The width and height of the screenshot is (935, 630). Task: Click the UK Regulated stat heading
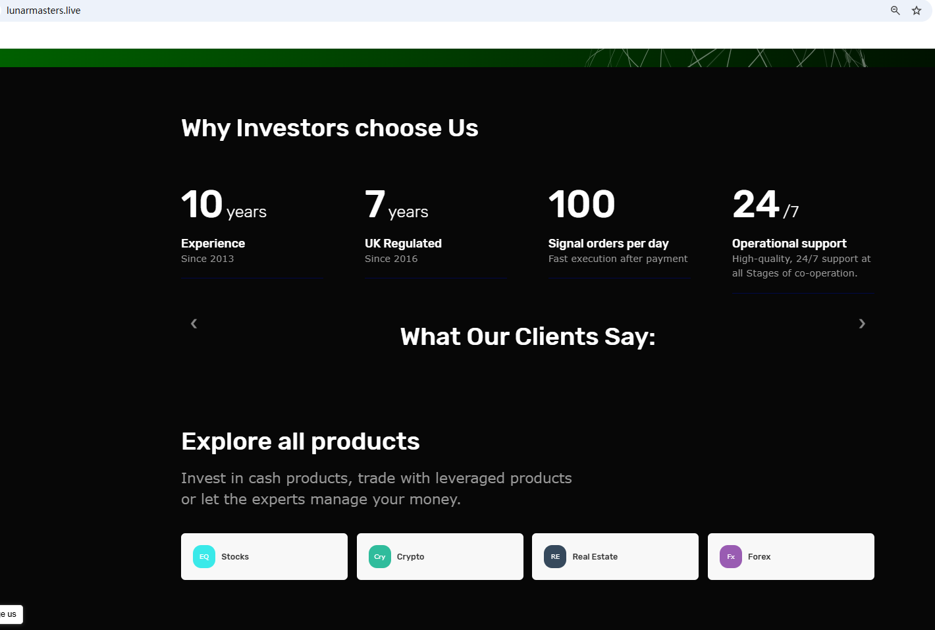(x=403, y=244)
